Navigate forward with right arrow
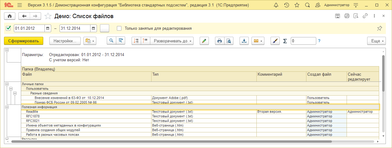The height and width of the screenshot is (148, 392). (35, 16)
